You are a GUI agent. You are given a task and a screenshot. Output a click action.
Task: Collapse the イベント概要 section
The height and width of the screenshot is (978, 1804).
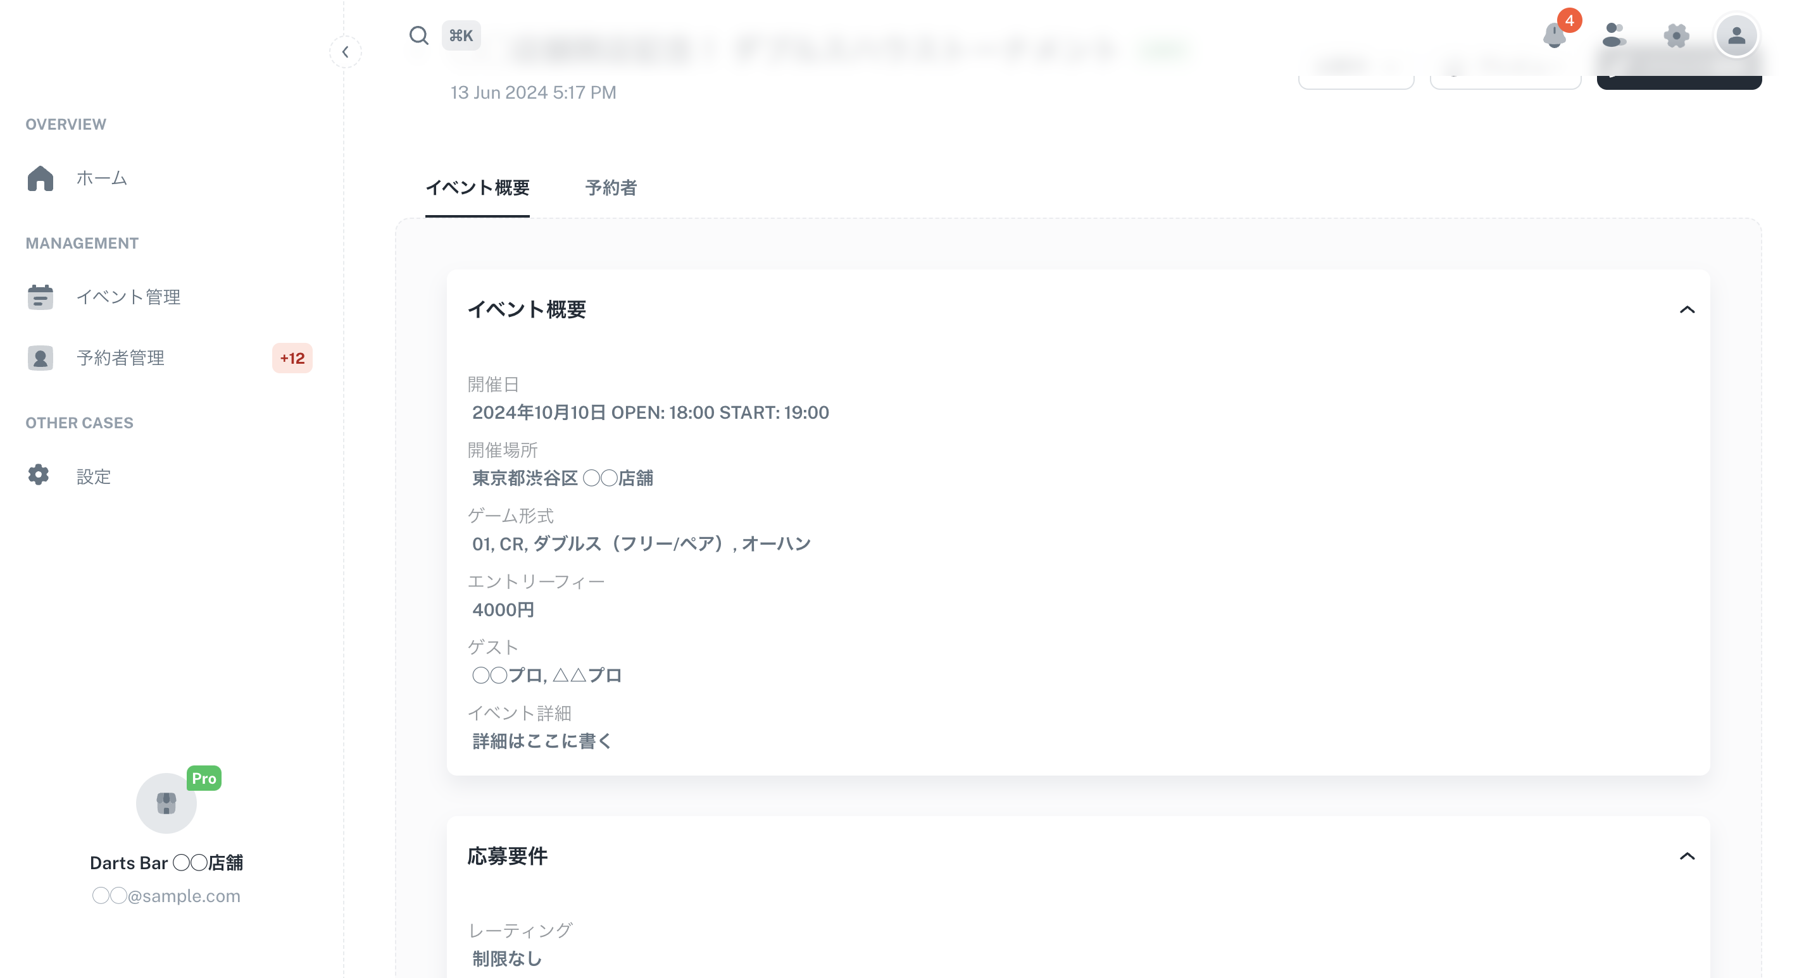pos(1686,309)
